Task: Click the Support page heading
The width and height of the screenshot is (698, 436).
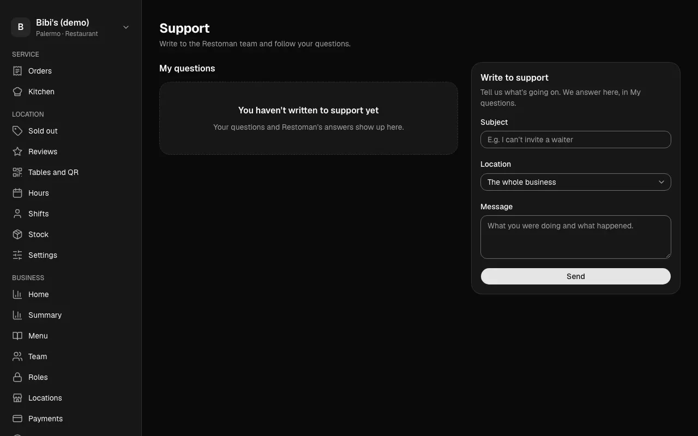Action: (184, 28)
